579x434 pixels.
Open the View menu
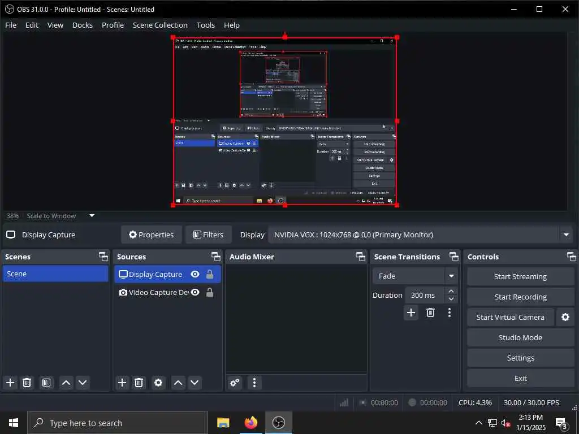point(55,25)
